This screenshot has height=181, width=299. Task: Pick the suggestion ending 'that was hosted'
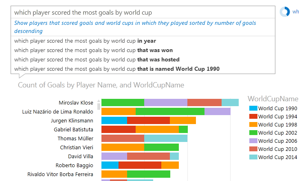(x=97, y=59)
